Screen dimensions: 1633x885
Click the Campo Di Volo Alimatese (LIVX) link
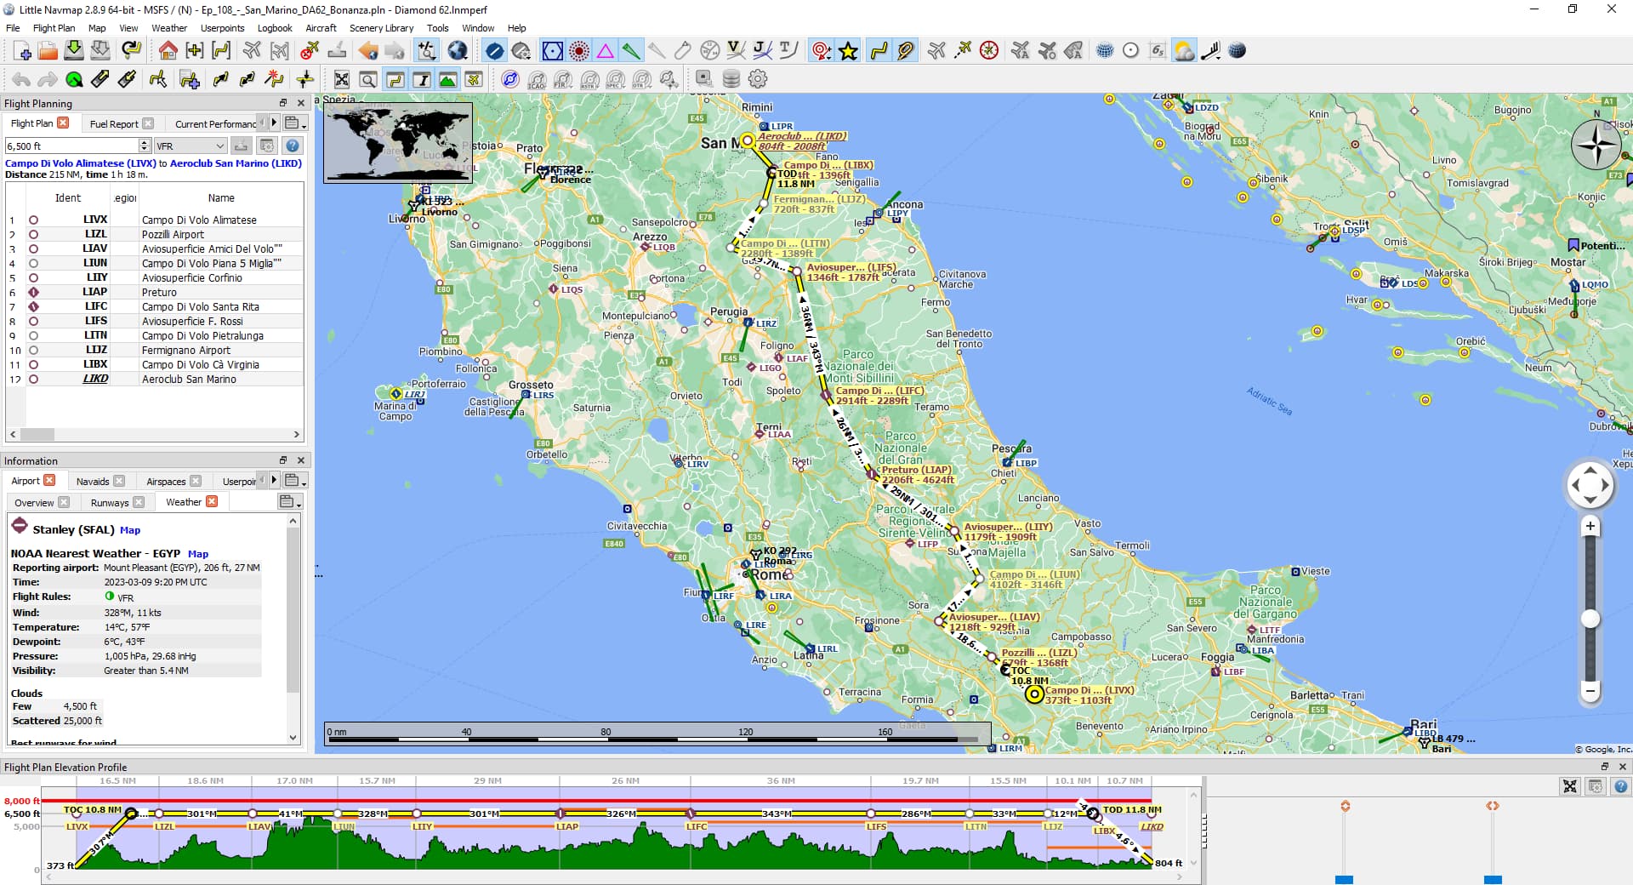81,163
